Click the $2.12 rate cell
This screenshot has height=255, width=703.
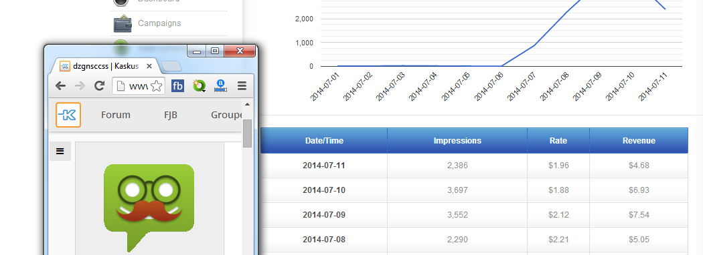coord(558,215)
